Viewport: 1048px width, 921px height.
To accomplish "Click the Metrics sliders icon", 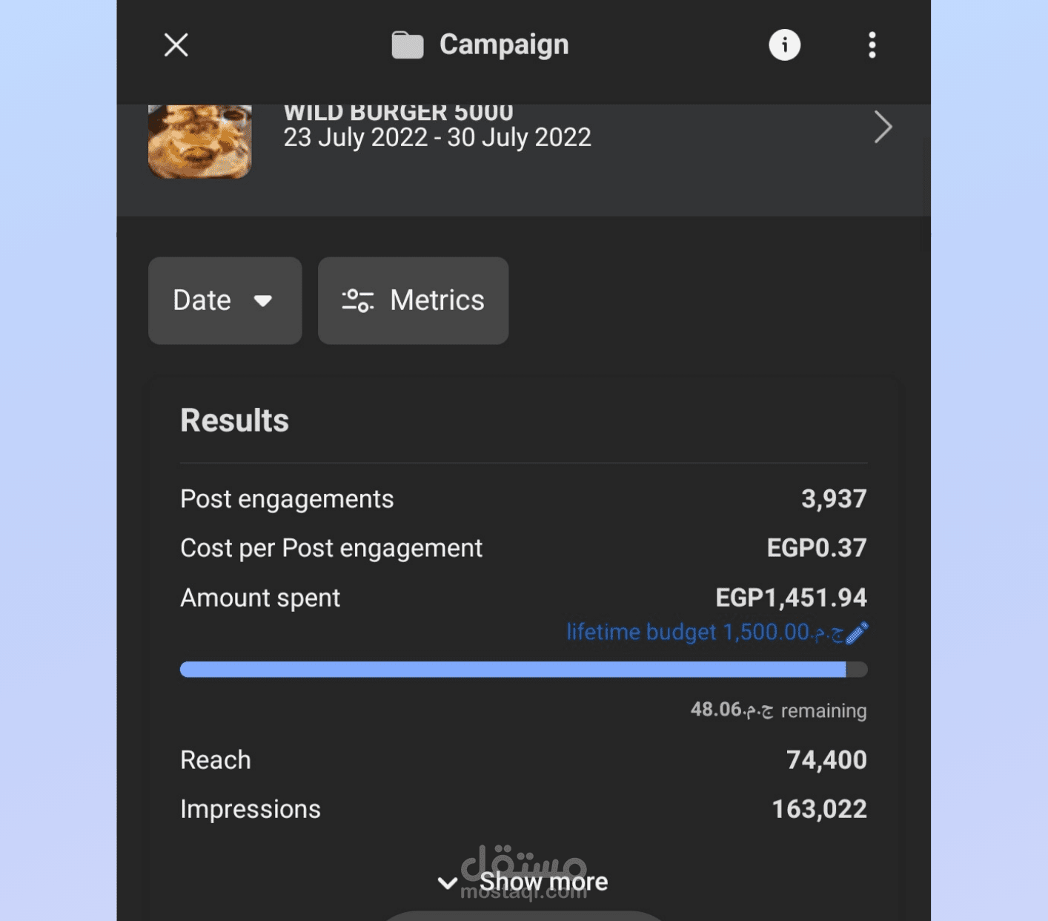I will point(357,300).
